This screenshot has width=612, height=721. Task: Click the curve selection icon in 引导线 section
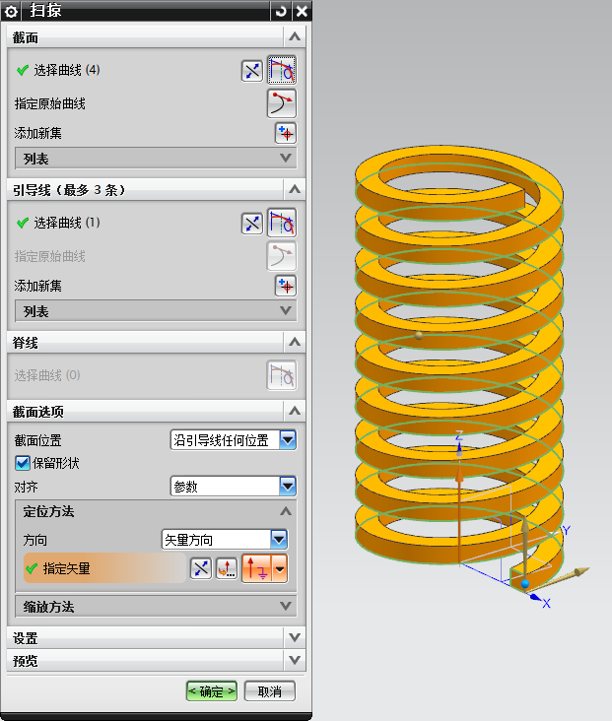tap(282, 223)
